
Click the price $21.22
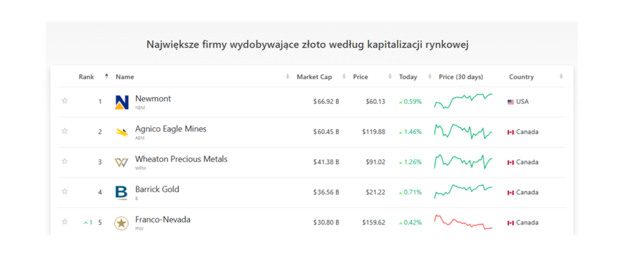(x=375, y=193)
